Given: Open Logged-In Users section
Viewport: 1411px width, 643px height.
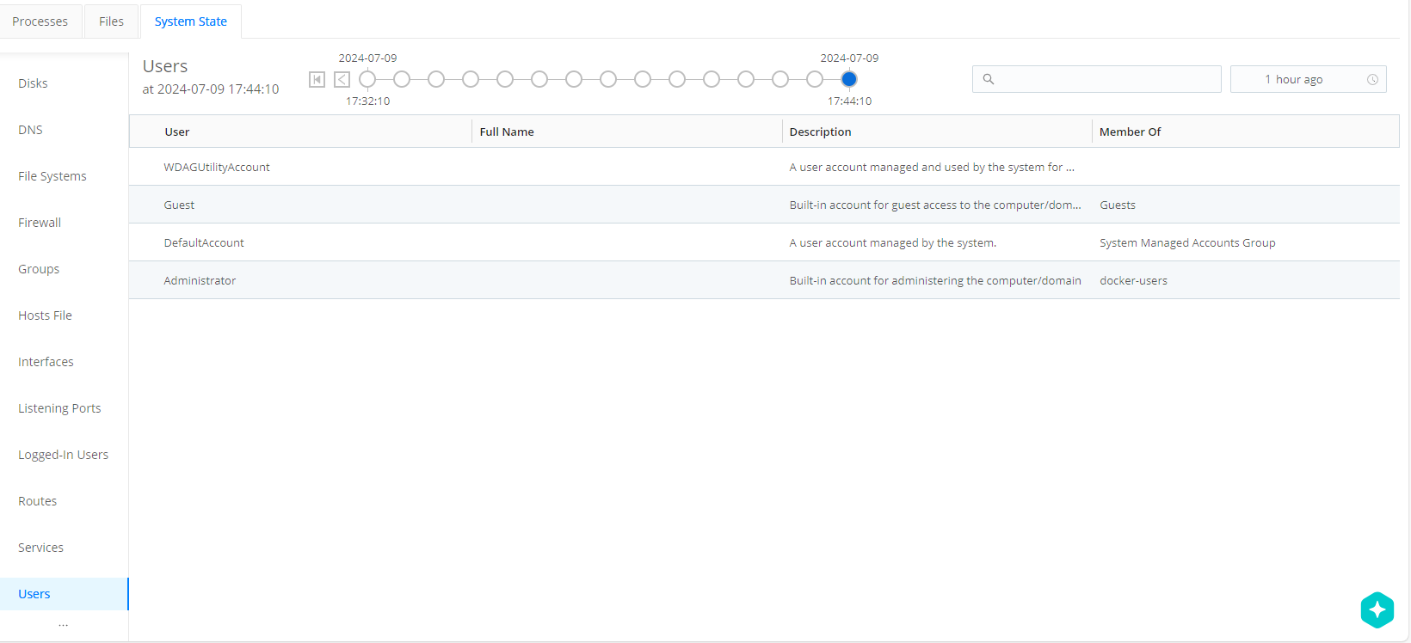Looking at the screenshot, I should [x=63, y=455].
